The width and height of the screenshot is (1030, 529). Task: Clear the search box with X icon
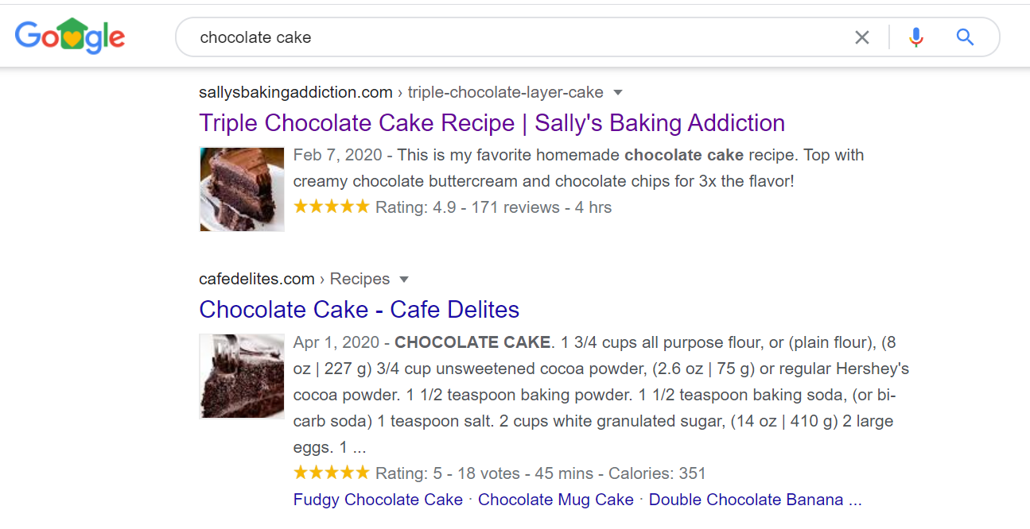(862, 37)
